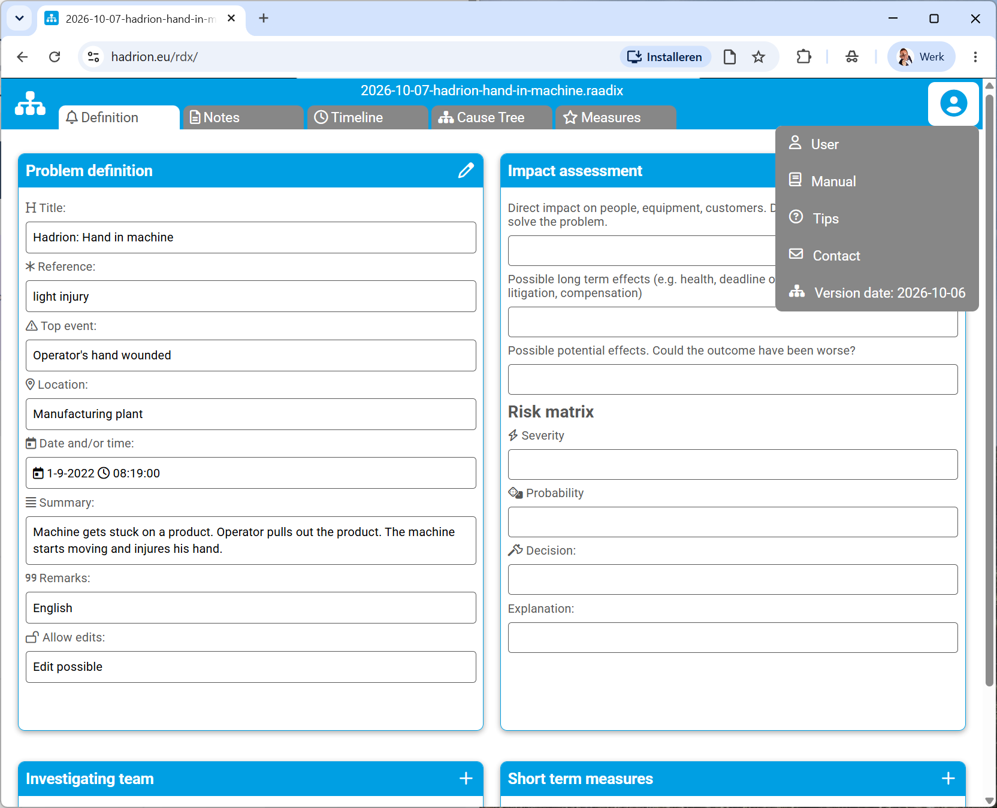Click the page document icon next to Installeren
The image size is (997, 808).
coord(729,57)
